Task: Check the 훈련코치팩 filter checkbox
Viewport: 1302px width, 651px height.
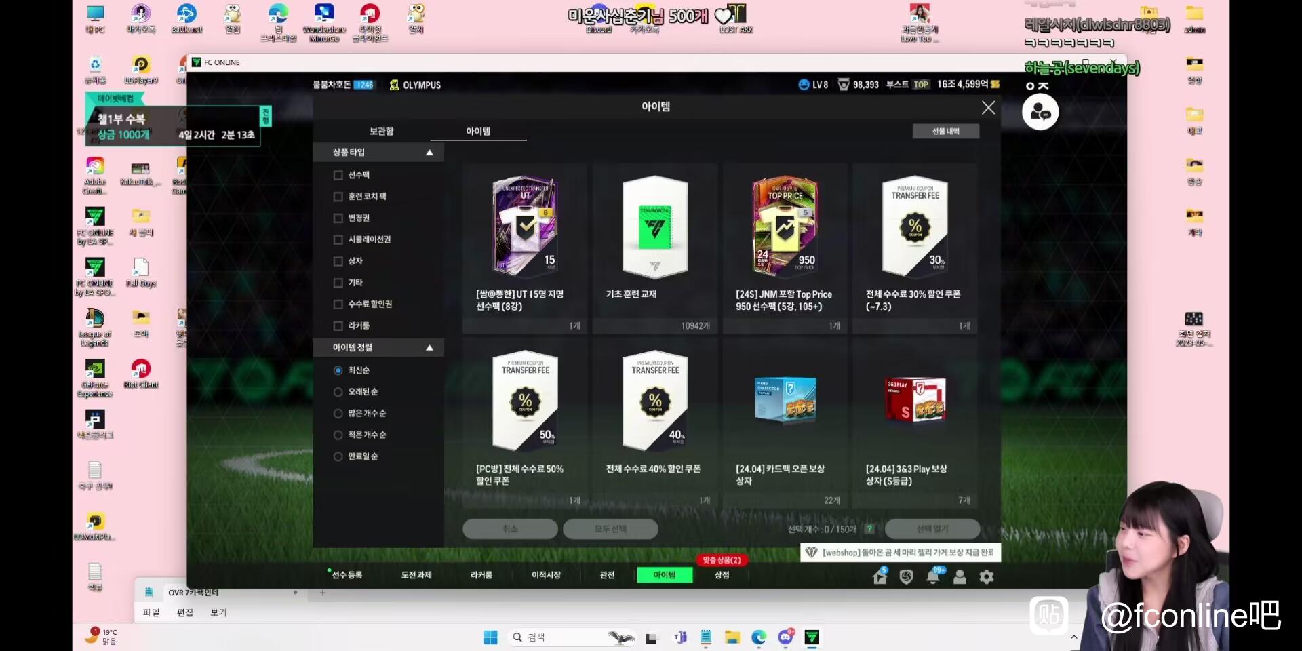Action: tap(338, 197)
